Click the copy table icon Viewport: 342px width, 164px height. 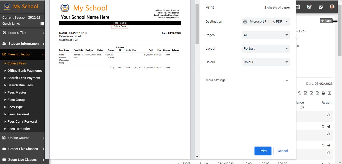tap(300, 93)
